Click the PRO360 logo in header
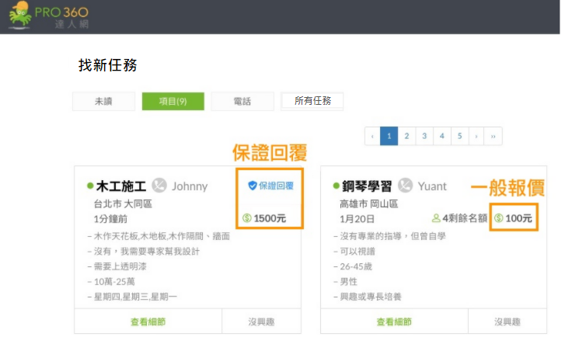Viewport: 565px width, 351px height. click(x=48, y=16)
